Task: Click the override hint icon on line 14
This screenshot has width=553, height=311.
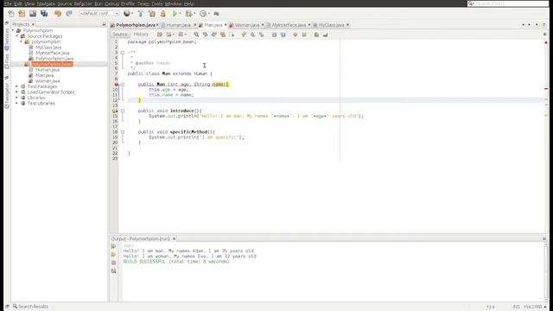Action: [115, 111]
